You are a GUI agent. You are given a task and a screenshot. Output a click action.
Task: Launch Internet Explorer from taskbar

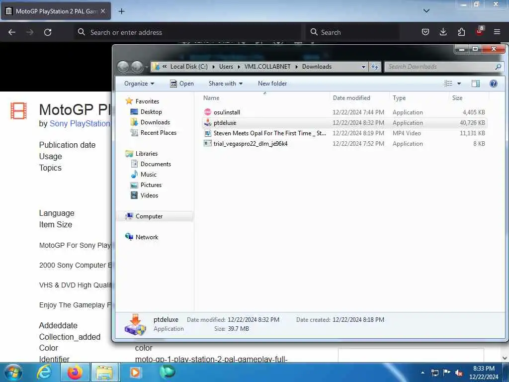(x=44, y=373)
